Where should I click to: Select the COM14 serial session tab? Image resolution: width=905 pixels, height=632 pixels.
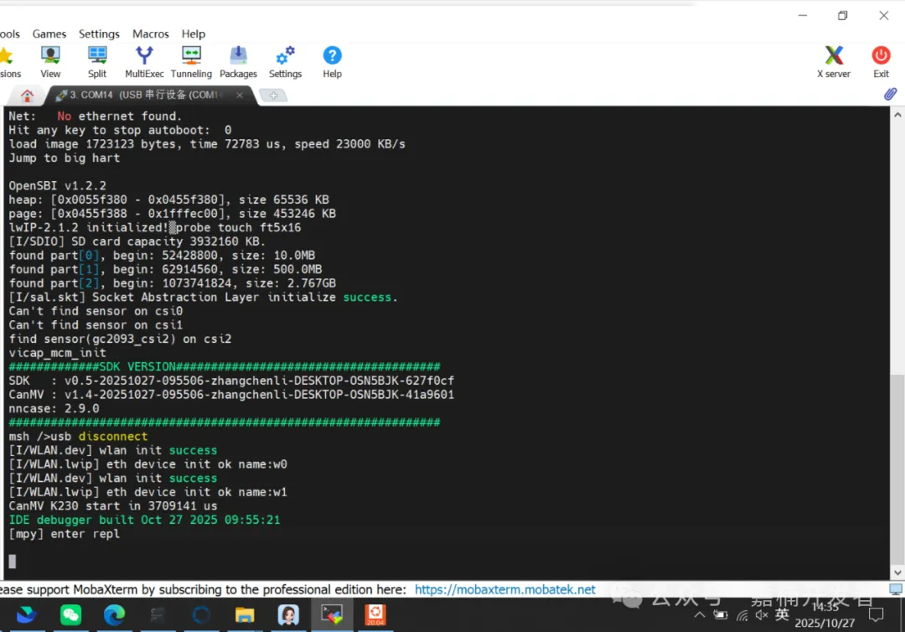point(142,96)
